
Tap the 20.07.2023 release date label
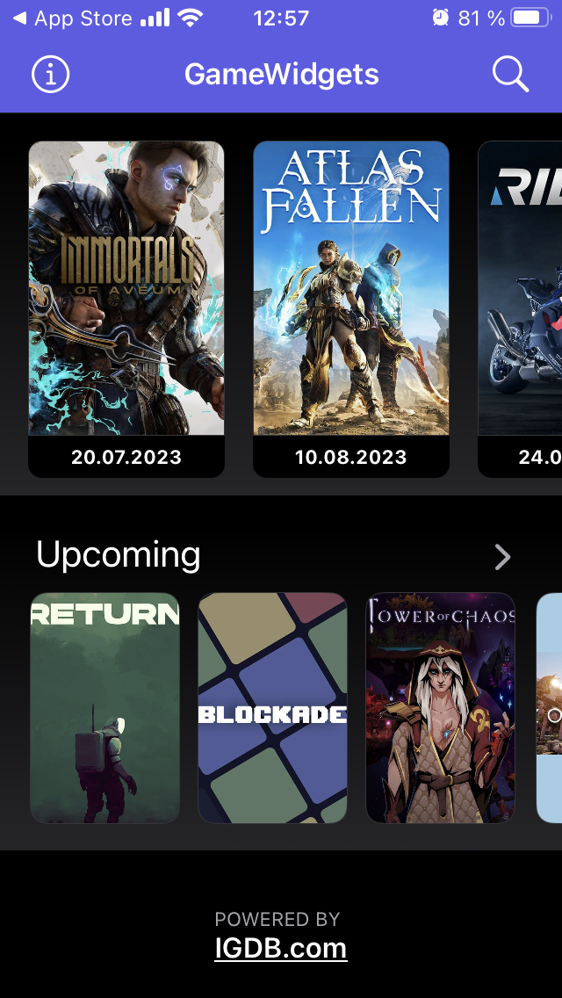coord(126,457)
